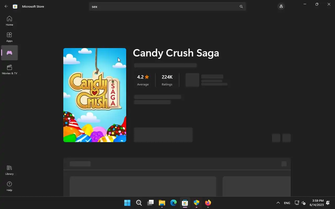The height and width of the screenshot is (209, 335).
Task: Go back with the arrow button
Action: click(x=6, y=6)
